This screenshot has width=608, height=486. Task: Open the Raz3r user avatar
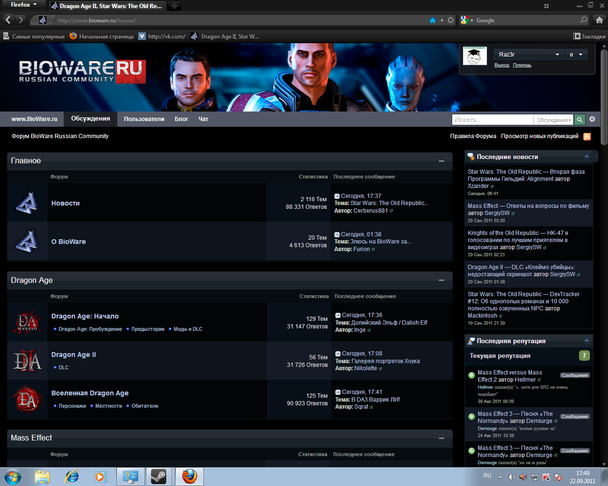point(475,56)
